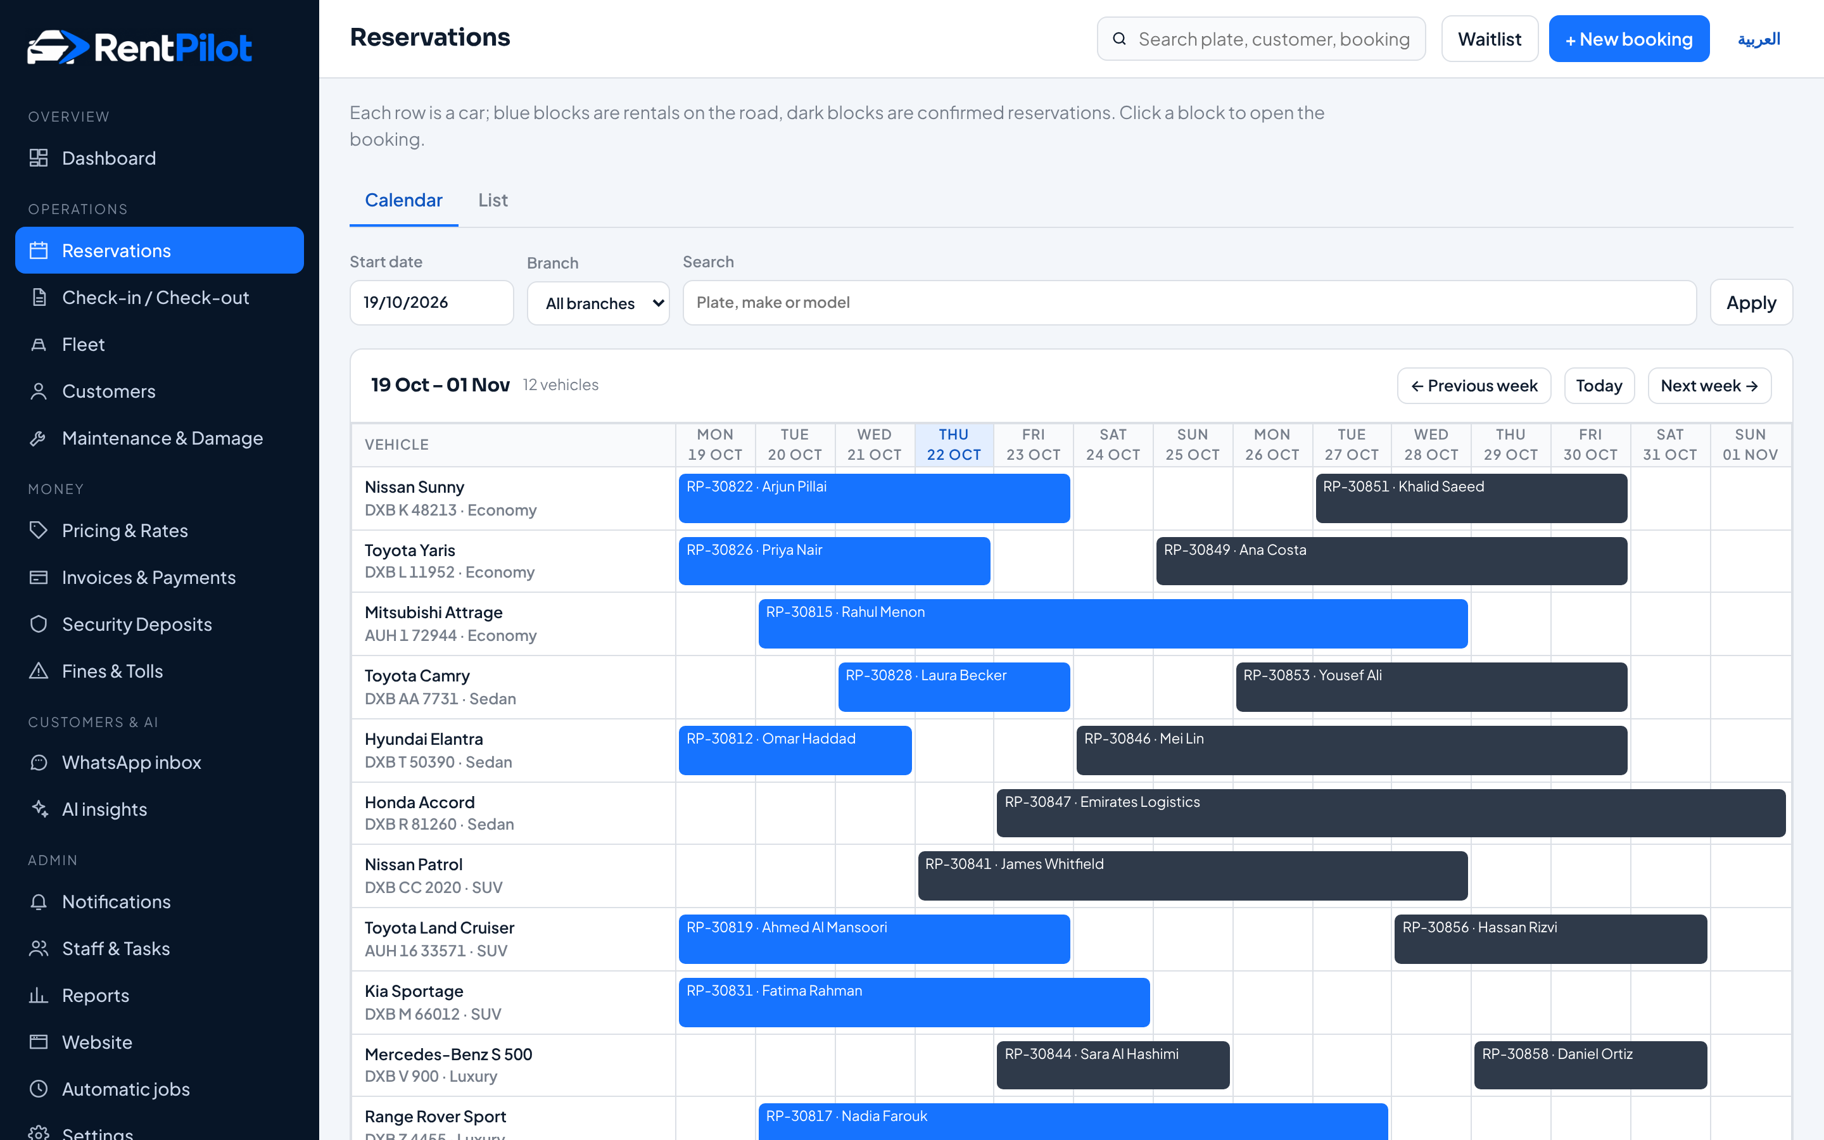This screenshot has width=1824, height=1140.
Task: Open Settings in the sidebar menu
Action: (159, 1131)
